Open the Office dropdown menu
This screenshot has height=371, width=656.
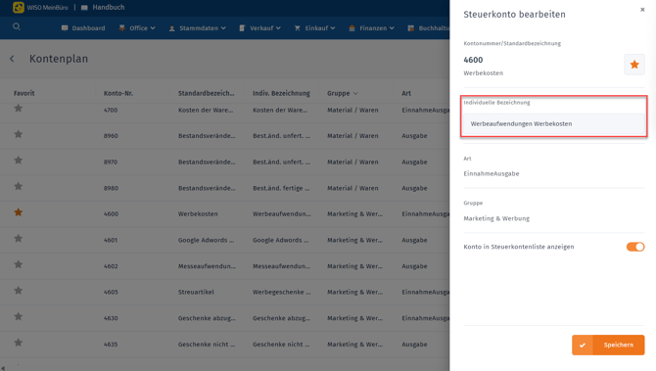tap(137, 28)
